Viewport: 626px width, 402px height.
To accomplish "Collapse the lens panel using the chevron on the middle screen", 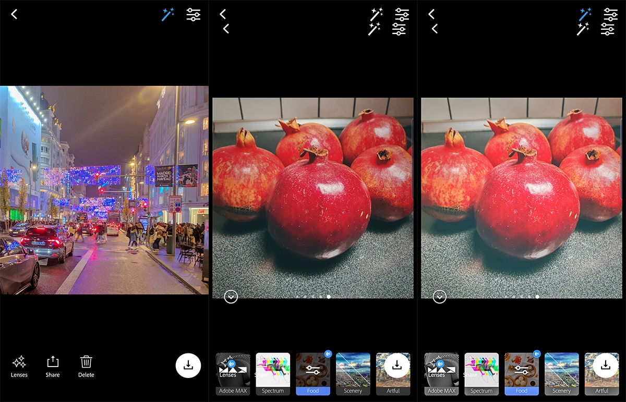I will point(231,297).
